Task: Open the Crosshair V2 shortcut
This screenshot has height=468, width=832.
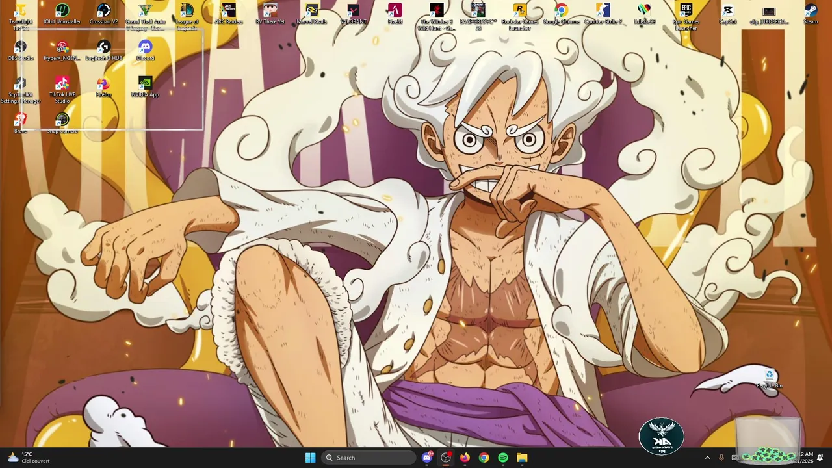Action: tap(104, 14)
